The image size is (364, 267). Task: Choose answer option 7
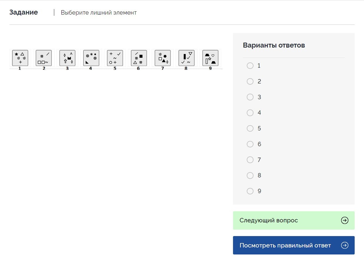pyautogui.click(x=250, y=160)
